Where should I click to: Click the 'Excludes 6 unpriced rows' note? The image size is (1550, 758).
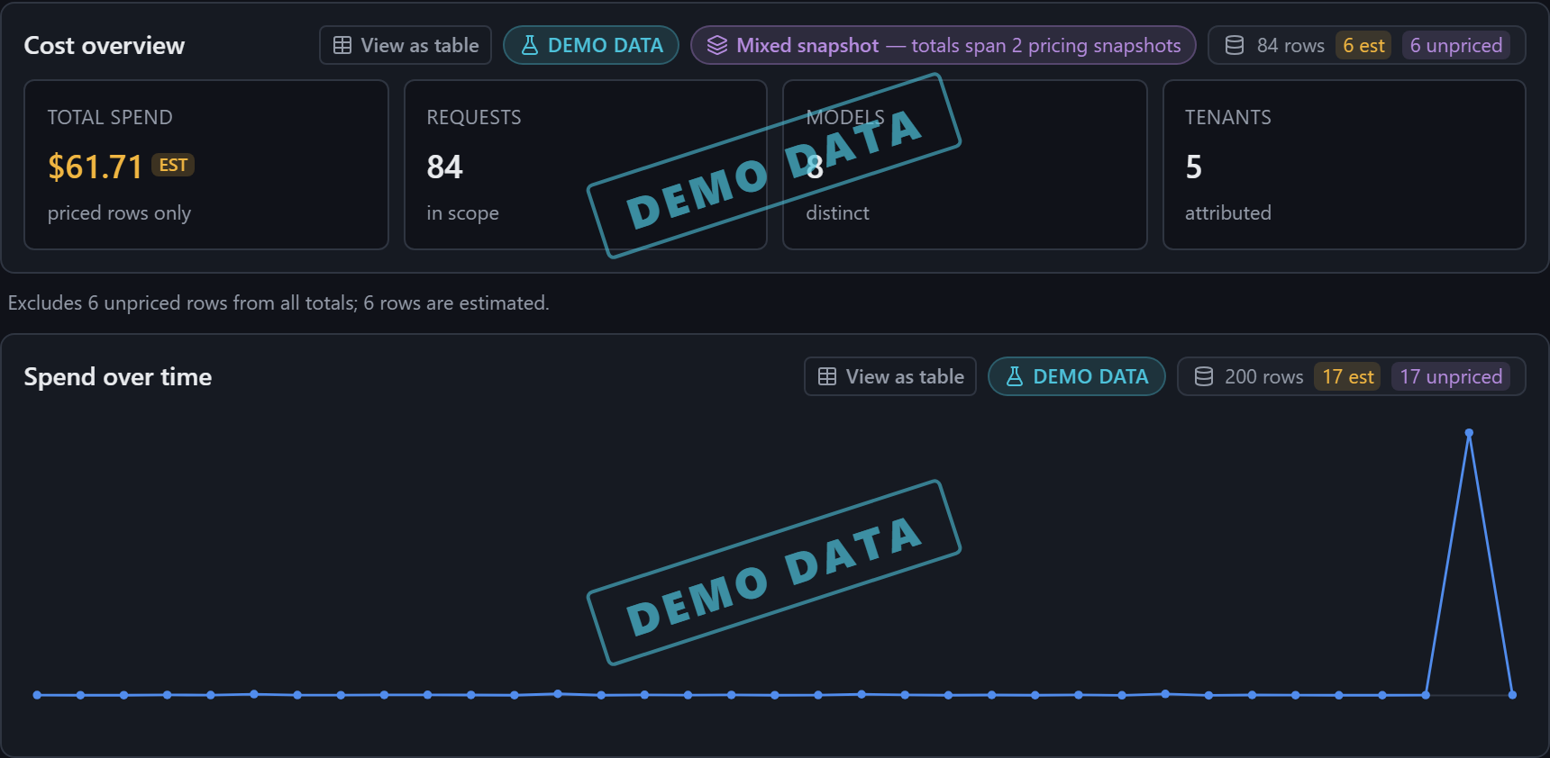pyautogui.click(x=278, y=303)
